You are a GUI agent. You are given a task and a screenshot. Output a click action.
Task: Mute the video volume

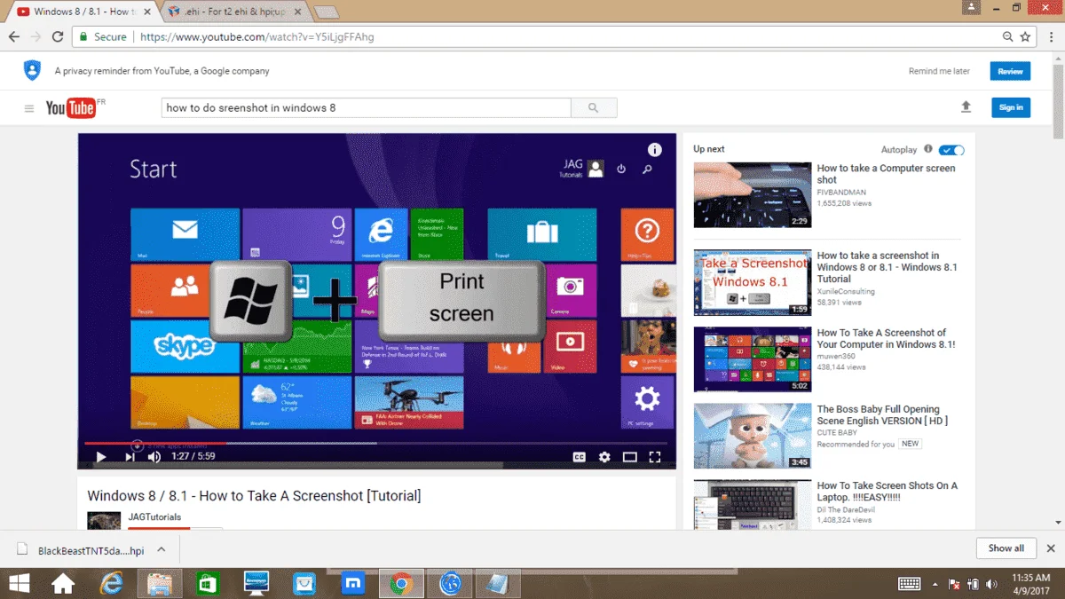(x=154, y=457)
